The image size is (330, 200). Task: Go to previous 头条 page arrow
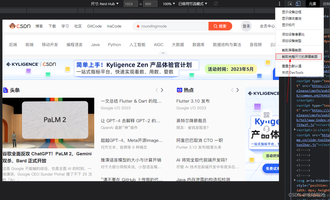(x=157, y=90)
